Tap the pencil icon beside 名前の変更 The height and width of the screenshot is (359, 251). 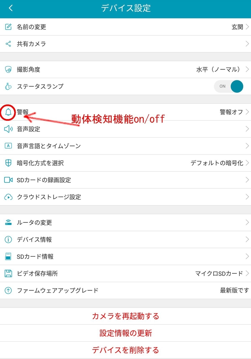pos(8,27)
